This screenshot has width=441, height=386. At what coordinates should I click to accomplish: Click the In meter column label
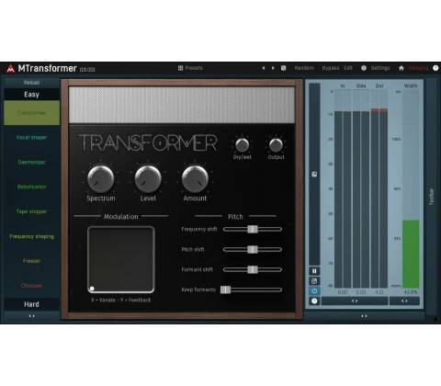343,86
